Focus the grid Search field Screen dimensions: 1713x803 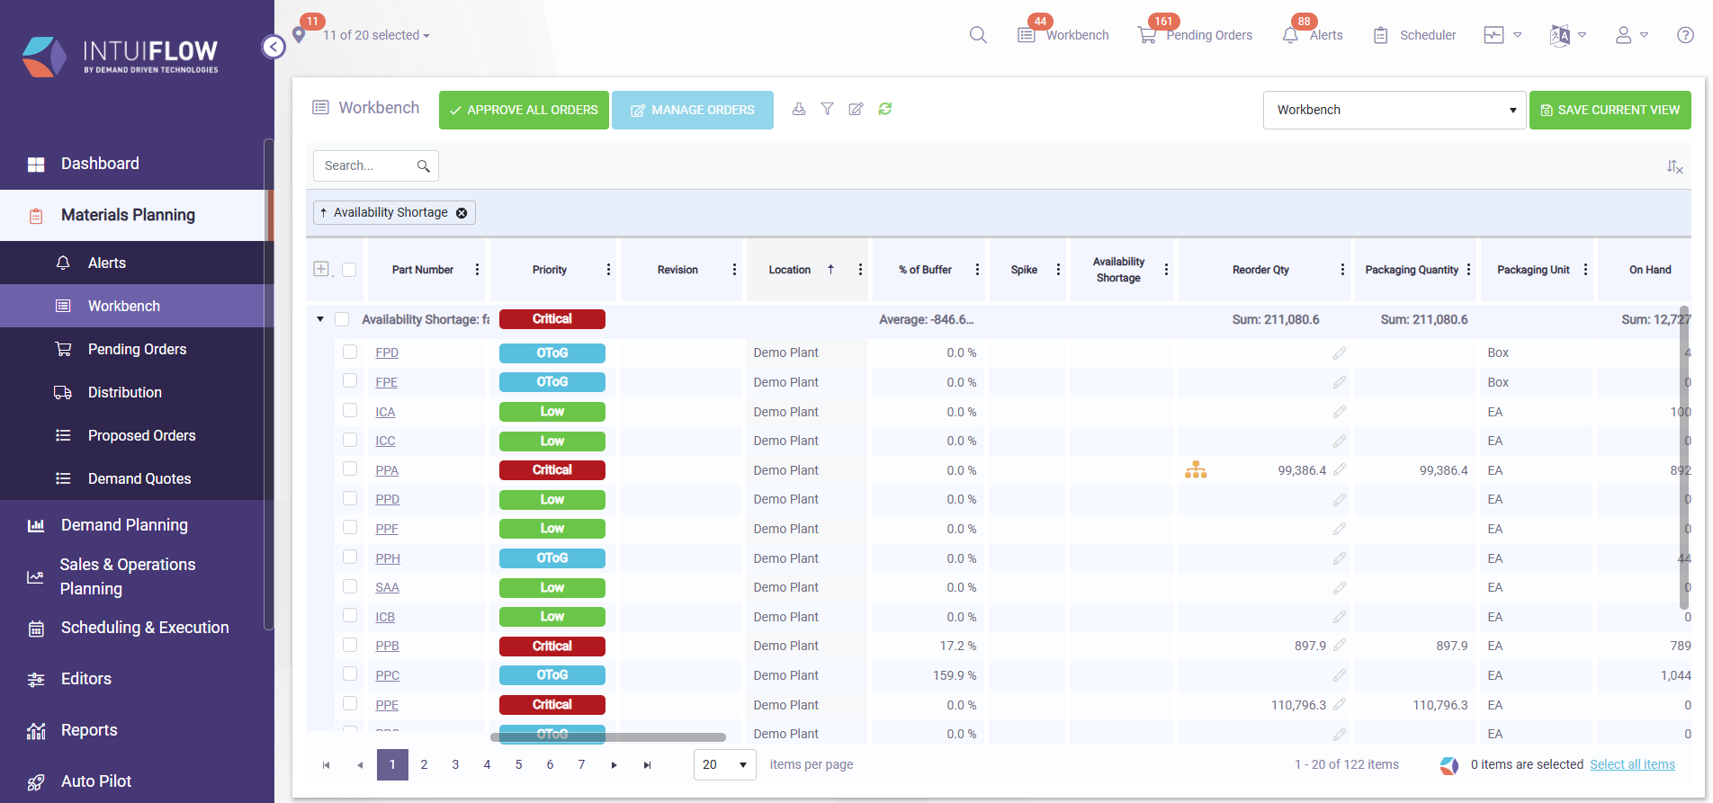(x=376, y=166)
